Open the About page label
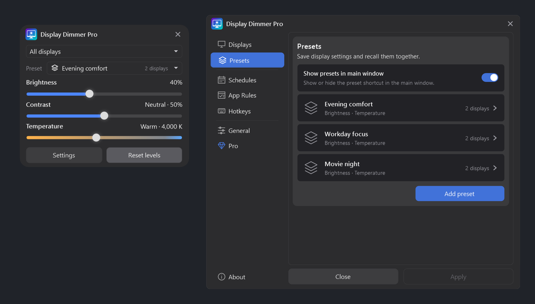The width and height of the screenshot is (535, 304). 237,277
